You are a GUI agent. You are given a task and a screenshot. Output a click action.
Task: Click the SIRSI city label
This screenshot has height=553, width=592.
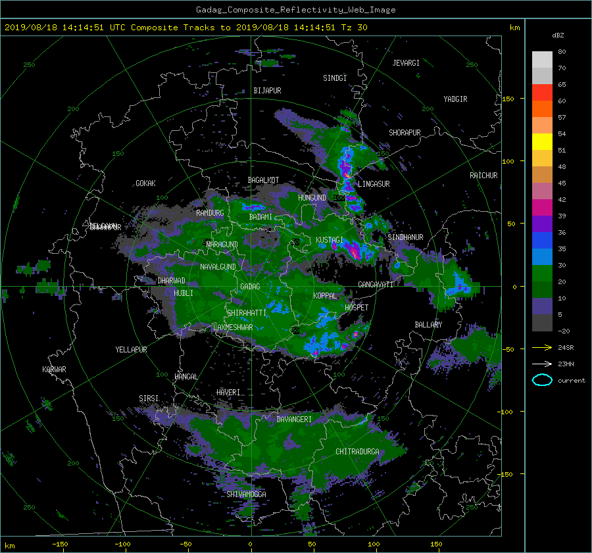click(149, 398)
